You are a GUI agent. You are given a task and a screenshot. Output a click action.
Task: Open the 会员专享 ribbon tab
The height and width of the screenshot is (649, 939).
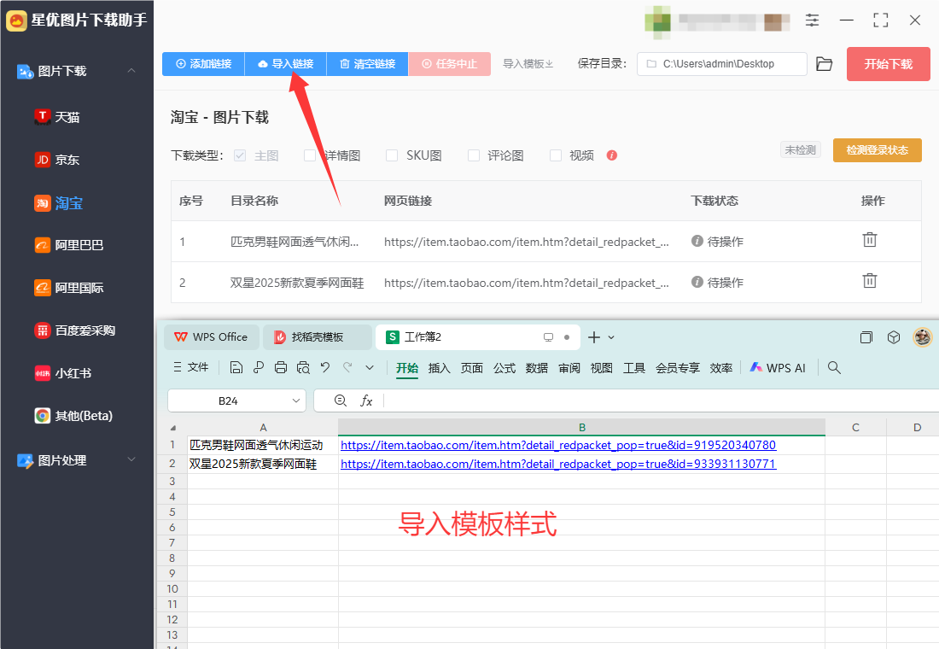tap(677, 368)
